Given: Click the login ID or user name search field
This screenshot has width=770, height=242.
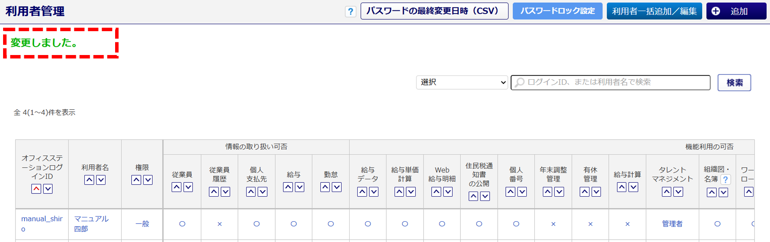Looking at the screenshot, I should pyautogui.click(x=611, y=82).
